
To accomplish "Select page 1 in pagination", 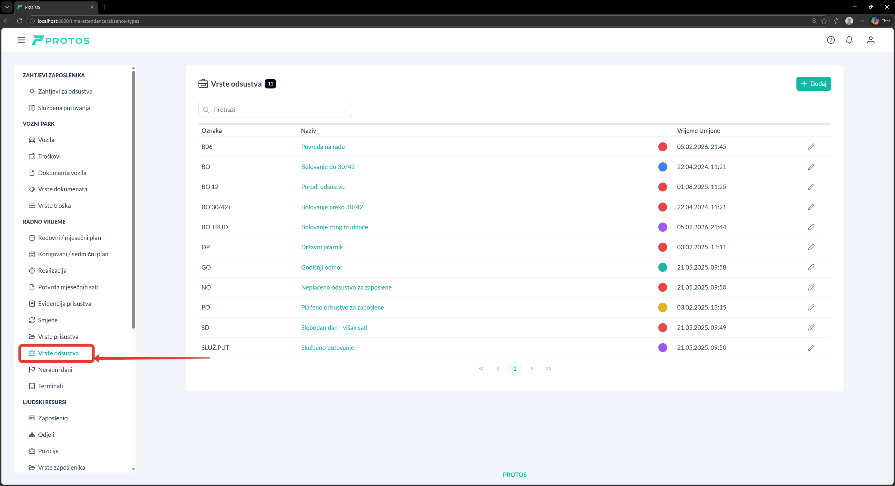I will 515,369.
